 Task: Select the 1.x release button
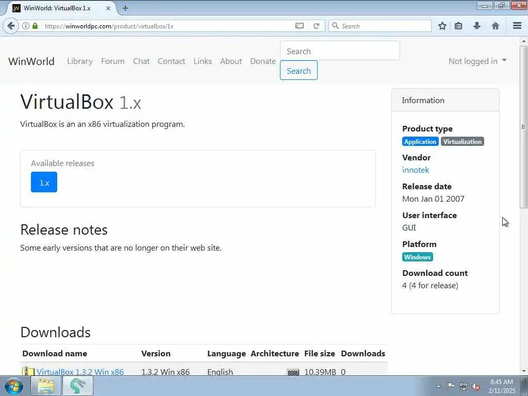click(44, 182)
